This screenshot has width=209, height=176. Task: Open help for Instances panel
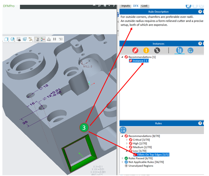(x=200, y=44)
